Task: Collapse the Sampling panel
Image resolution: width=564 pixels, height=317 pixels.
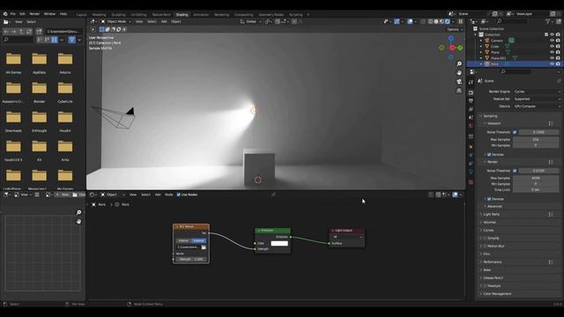Action: tap(490, 116)
